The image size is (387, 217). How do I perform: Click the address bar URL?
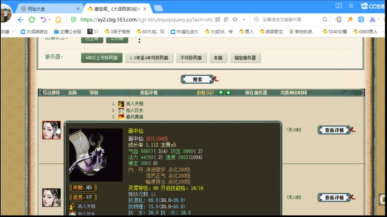[147, 20]
